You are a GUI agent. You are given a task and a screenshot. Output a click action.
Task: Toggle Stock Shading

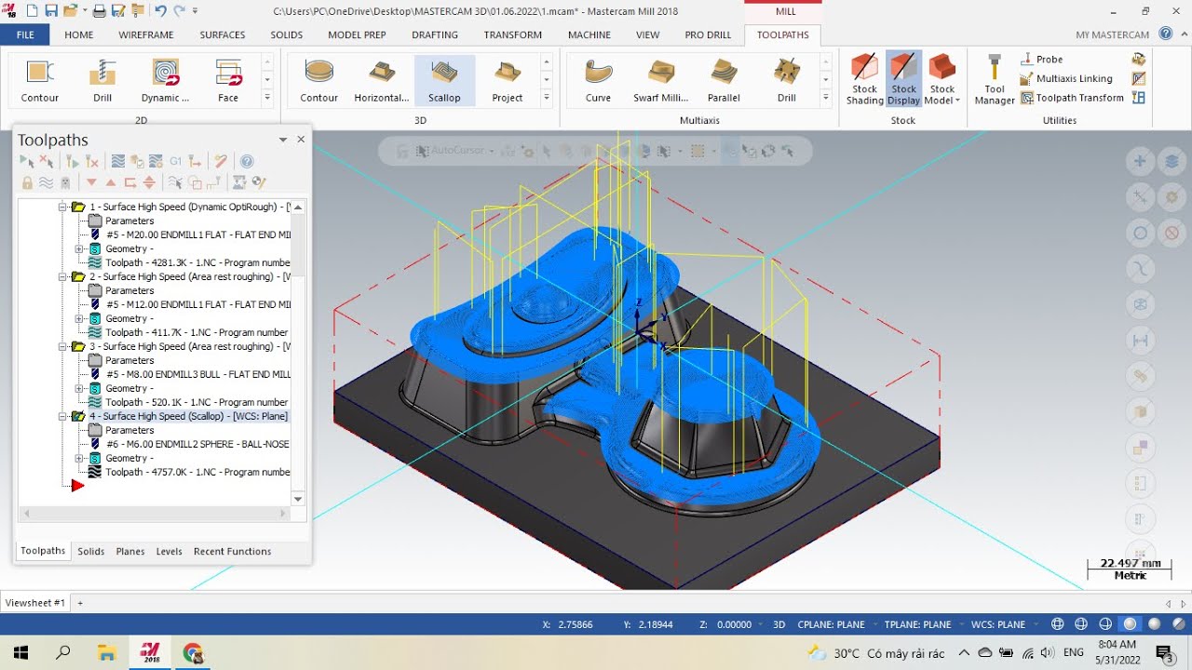(x=865, y=79)
